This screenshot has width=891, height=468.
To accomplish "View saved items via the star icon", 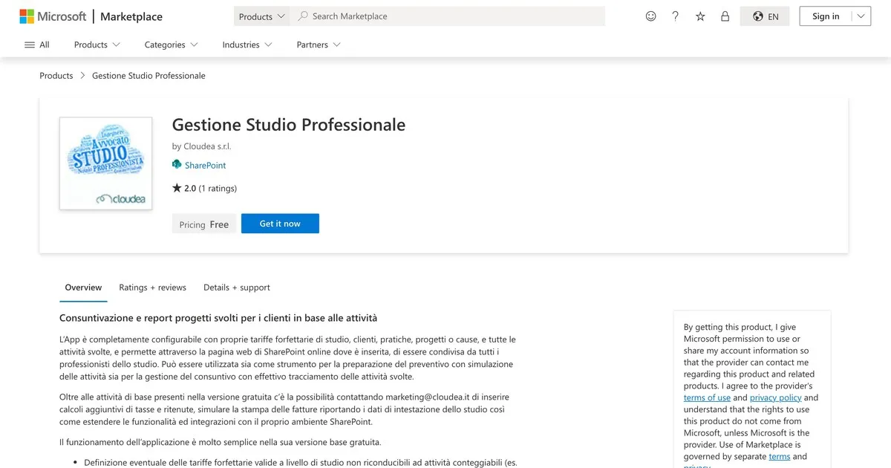I will 699,16.
